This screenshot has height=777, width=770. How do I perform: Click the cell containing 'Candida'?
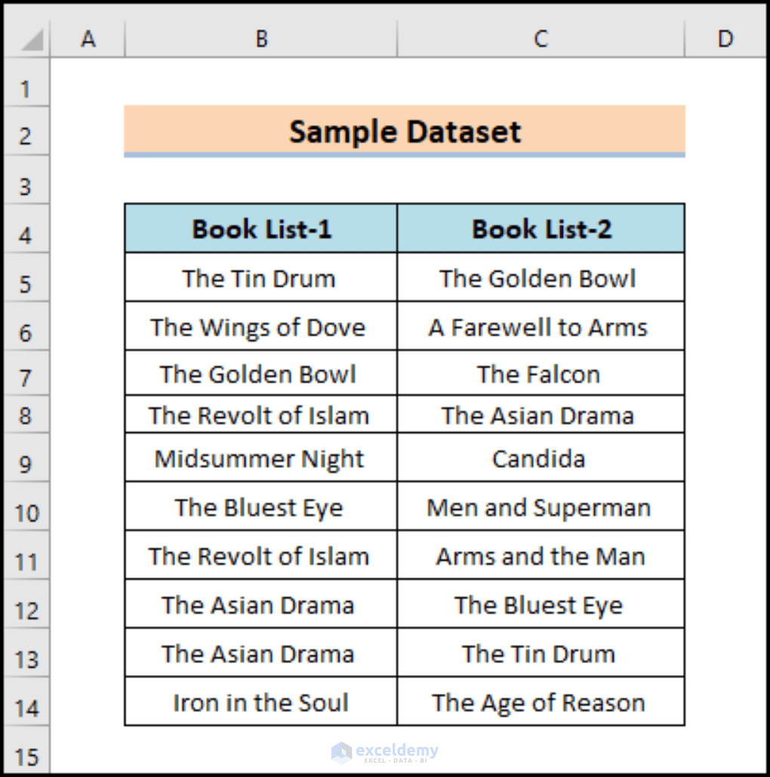point(540,459)
